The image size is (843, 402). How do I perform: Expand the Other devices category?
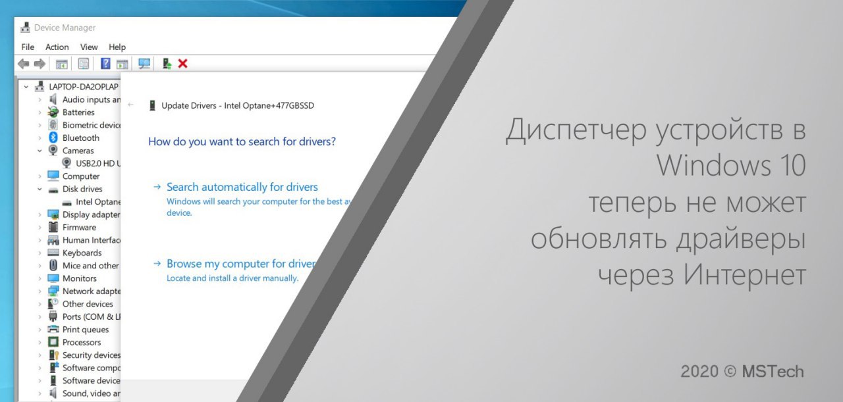(x=40, y=304)
